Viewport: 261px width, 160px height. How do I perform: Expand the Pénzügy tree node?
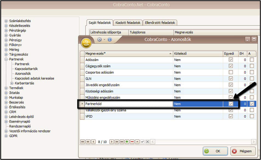(x=6, y=40)
